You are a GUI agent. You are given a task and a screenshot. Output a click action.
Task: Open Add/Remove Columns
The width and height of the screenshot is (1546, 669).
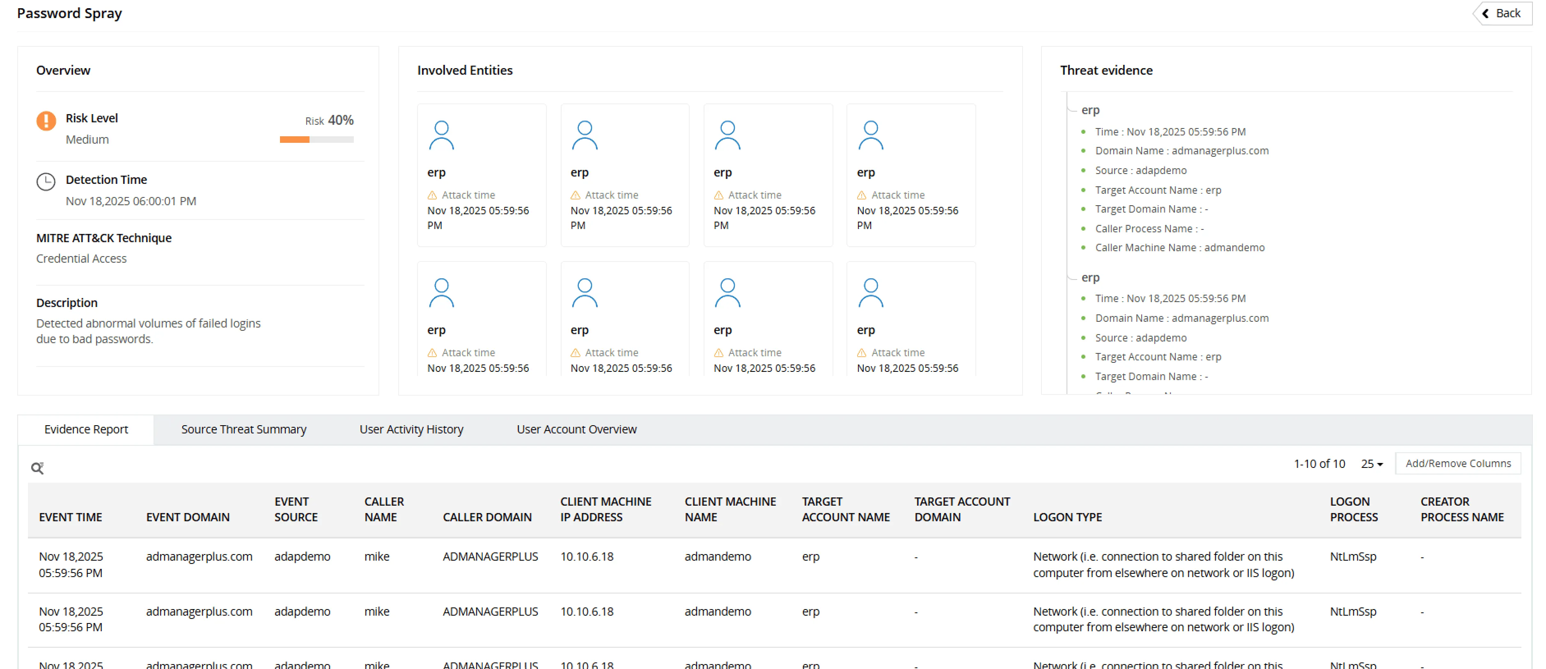pyautogui.click(x=1458, y=463)
